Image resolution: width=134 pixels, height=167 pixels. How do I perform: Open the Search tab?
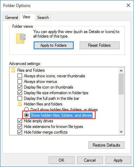(x=43, y=18)
